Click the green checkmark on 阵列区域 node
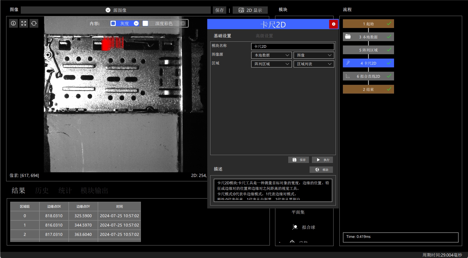Screen dimensions: 468x258 click(x=389, y=50)
